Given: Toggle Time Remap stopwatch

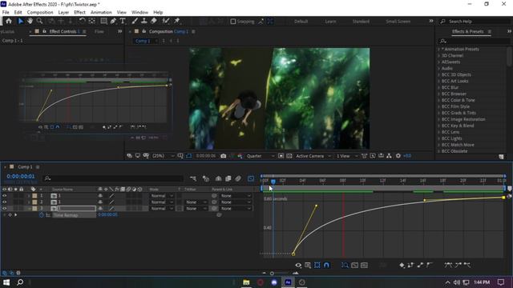Looking at the screenshot, I should coord(42,215).
